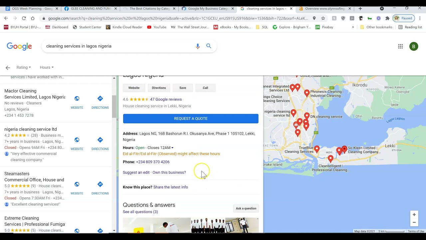Open Chrome three-dot menu
The image size is (426, 240).
point(420,18)
